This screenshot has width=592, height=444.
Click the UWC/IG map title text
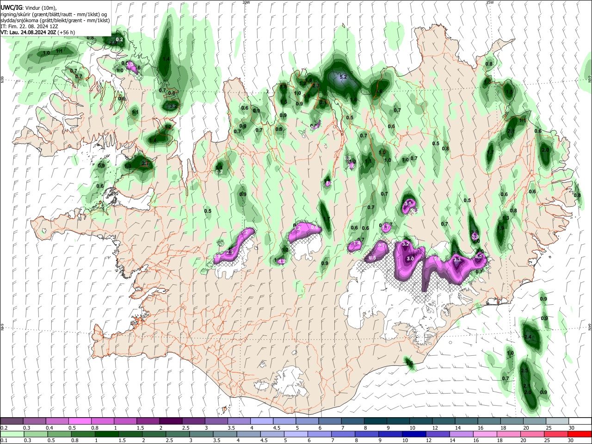pyautogui.click(x=11, y=7)
